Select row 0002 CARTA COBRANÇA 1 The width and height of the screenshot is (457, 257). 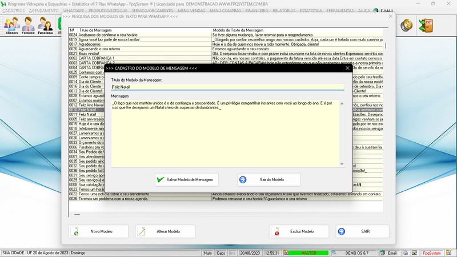pos(226,58)
